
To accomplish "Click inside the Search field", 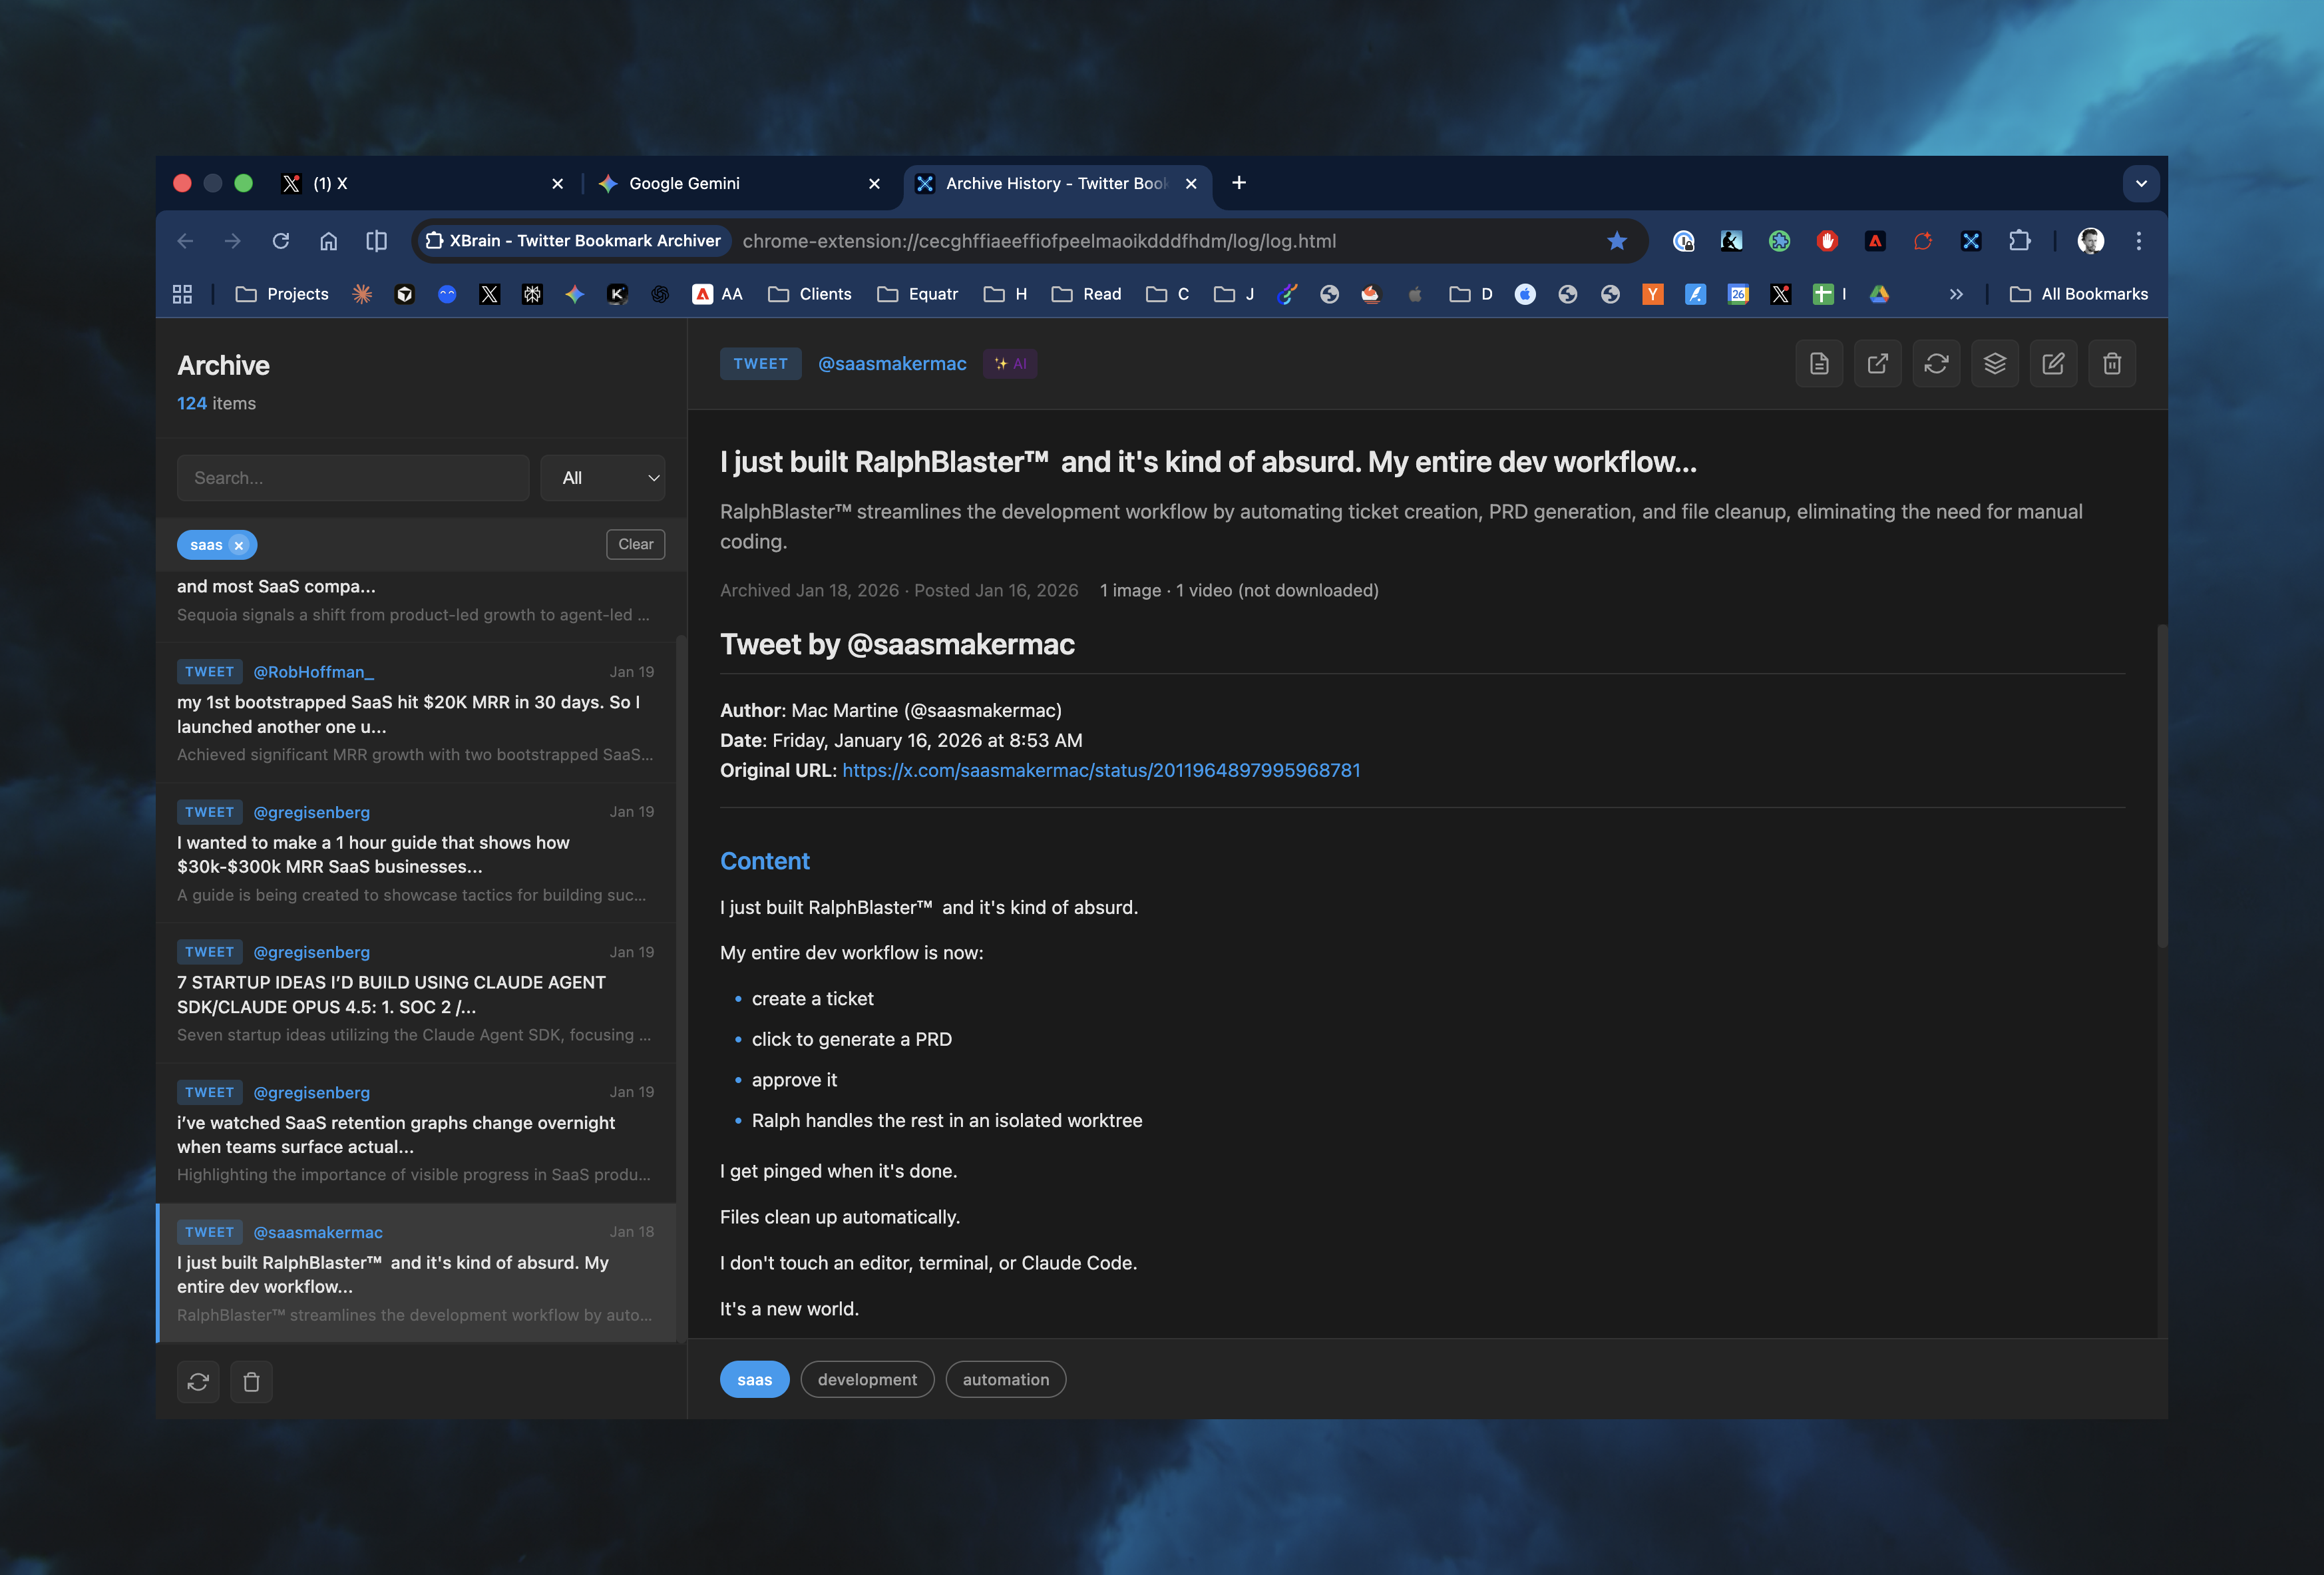I will (352, 477).
